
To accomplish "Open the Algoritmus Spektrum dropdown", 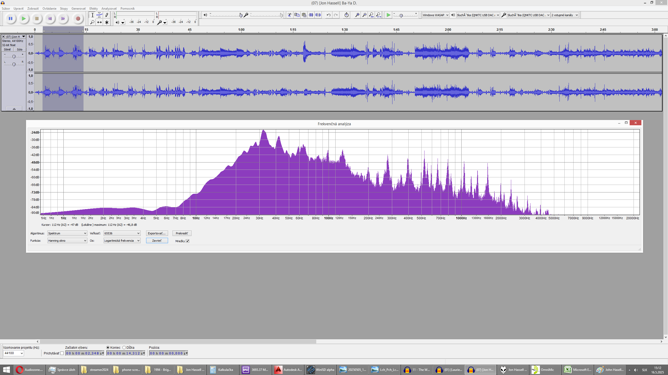I will 67,233.
